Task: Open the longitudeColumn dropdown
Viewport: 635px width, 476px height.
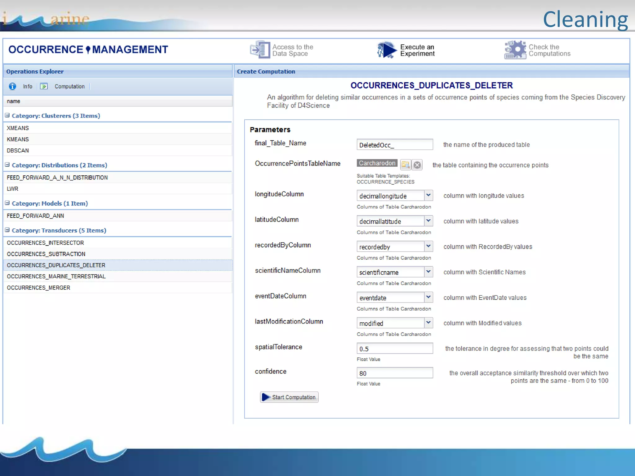Action: click(428, 195)
